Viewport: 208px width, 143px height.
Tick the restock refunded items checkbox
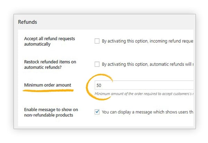pos(97,64)
